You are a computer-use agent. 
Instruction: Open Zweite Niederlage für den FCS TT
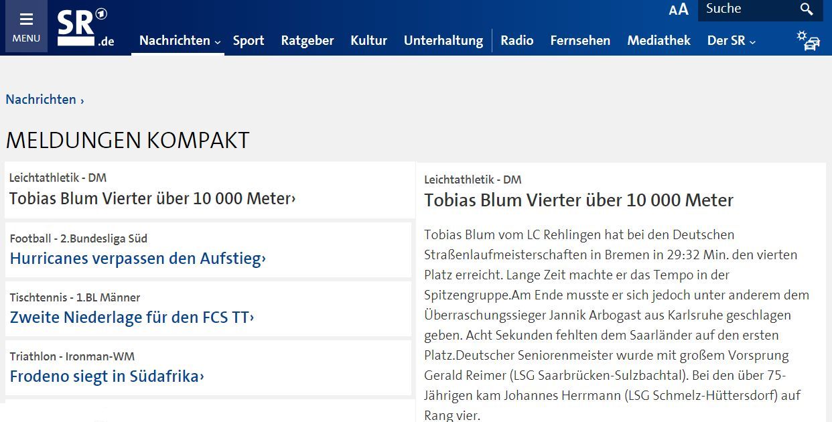pyautogui.click(x=132, y=317)
